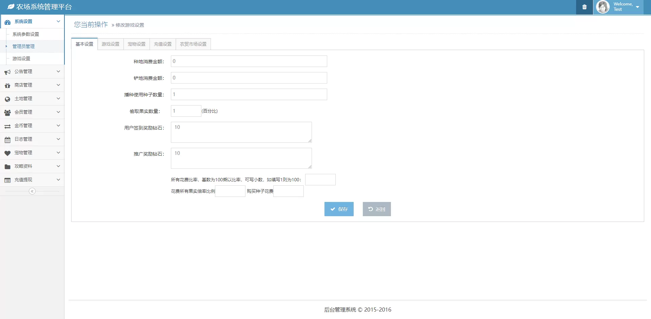Click the 保存 save button

(x=339, y=209)
